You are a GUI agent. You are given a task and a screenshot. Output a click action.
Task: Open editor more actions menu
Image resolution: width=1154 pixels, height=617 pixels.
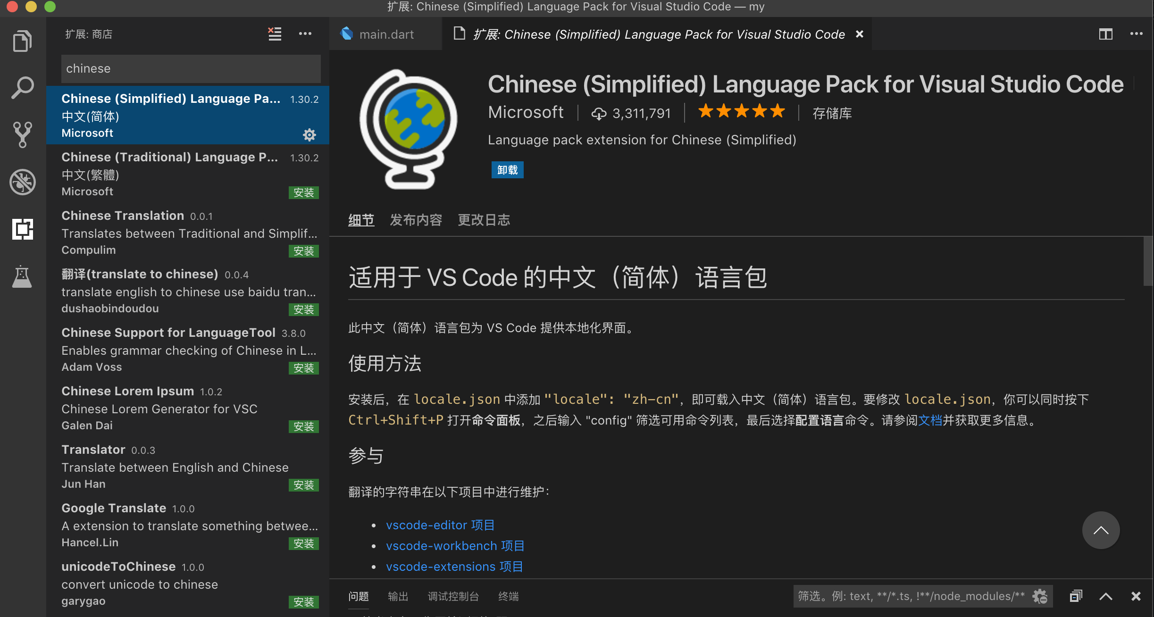[x=1136, y=34]
